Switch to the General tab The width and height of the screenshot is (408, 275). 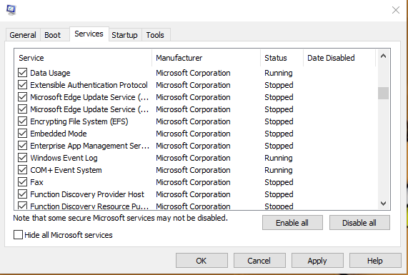tap(23, 35)
